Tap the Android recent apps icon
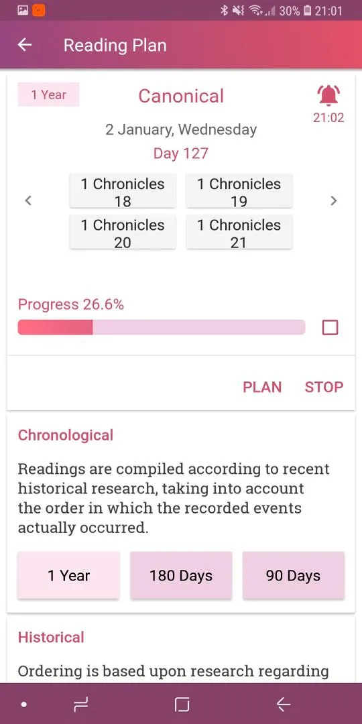The width and height of the screenshot is (362, 724). click(80, 704)
